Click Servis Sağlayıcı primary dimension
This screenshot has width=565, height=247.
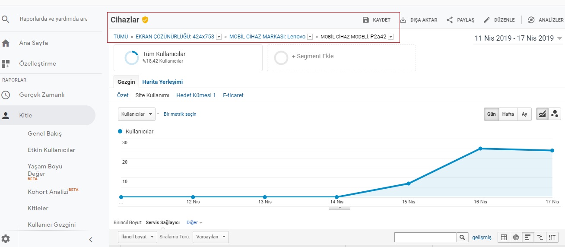coord(163,222)
